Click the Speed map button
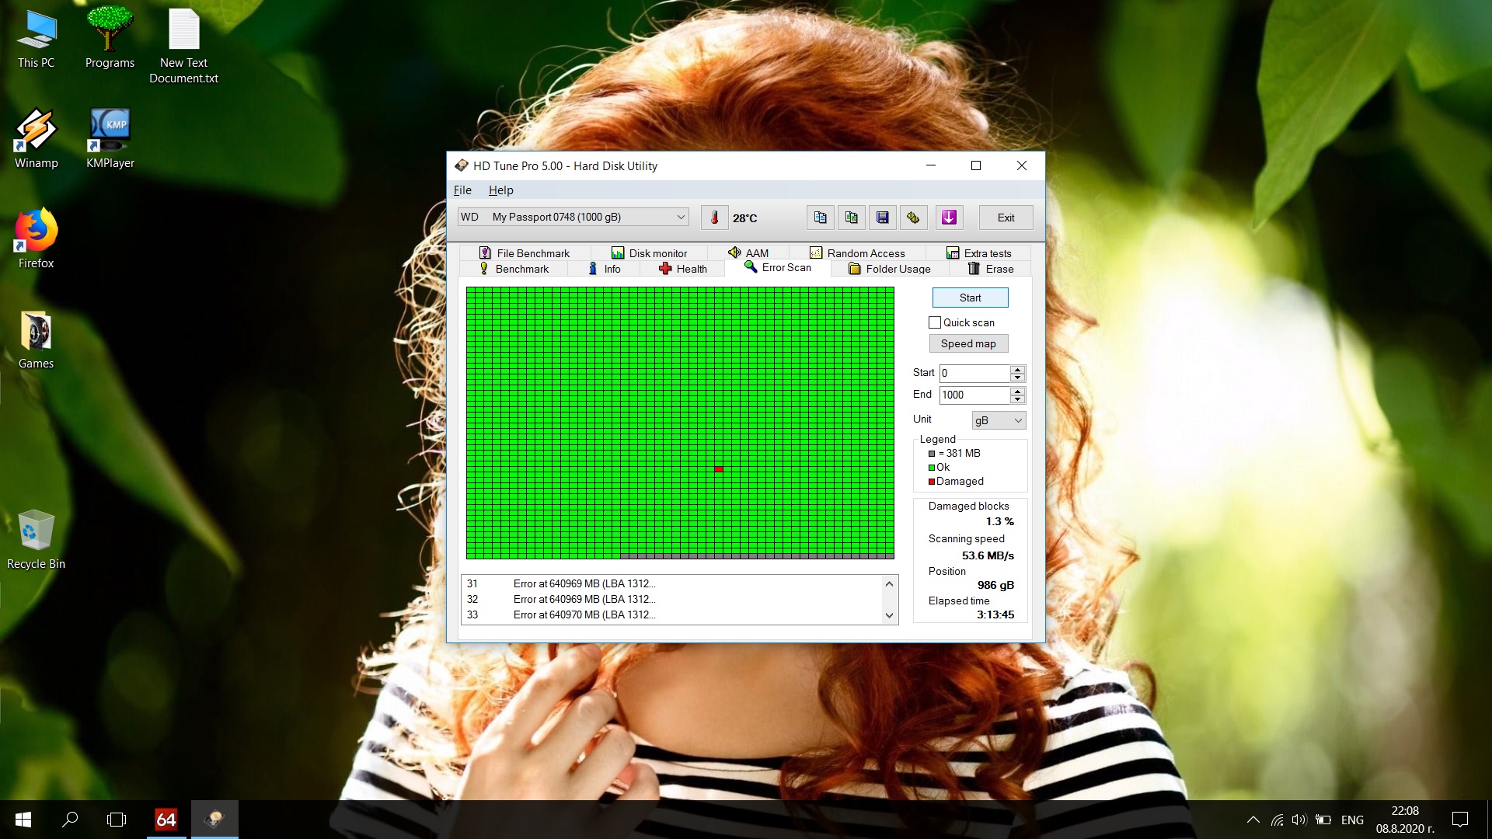The width and height of the screenshot is (1492, 839). (x=968, y=343)
